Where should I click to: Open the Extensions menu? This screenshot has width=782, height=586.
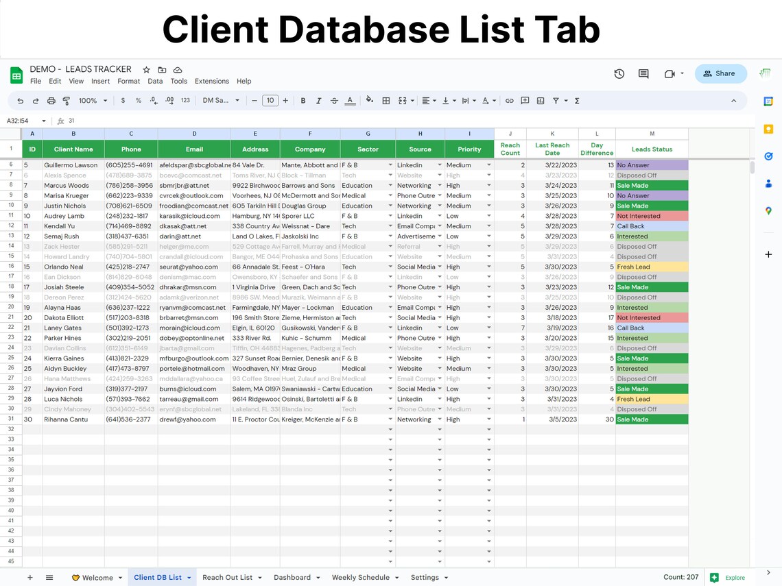pyautogui.click(x=211, y=81)
